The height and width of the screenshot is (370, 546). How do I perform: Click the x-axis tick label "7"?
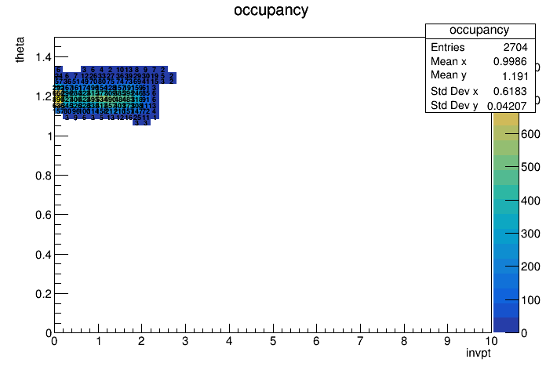360,341
